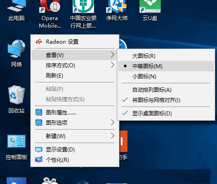Expand the 图形选项 submenu arrow
This screenshot has width=217, height=184.
coord(112,123)
